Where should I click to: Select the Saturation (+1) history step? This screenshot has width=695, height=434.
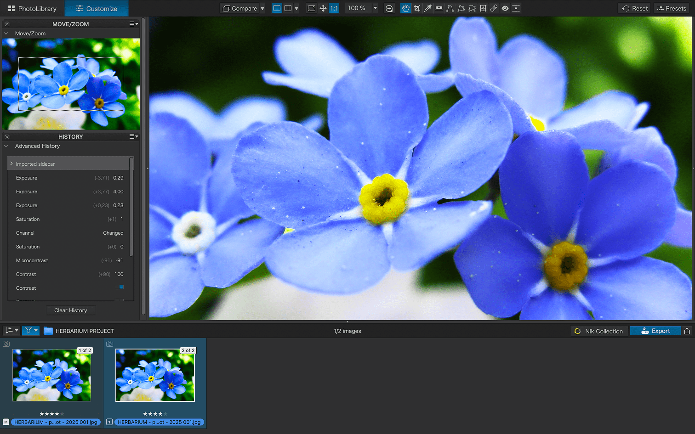[x=69, y=219]
